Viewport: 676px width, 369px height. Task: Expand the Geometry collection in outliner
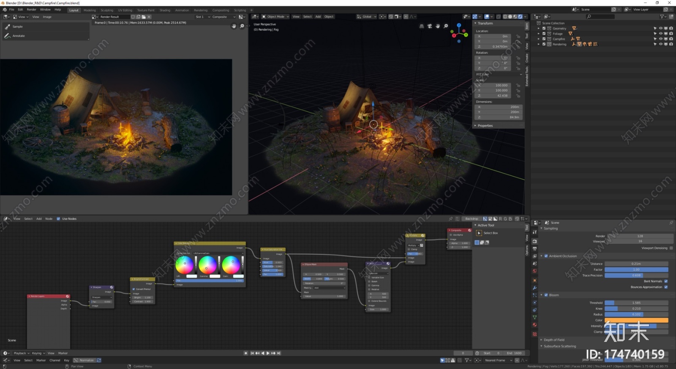pos(539,29)
